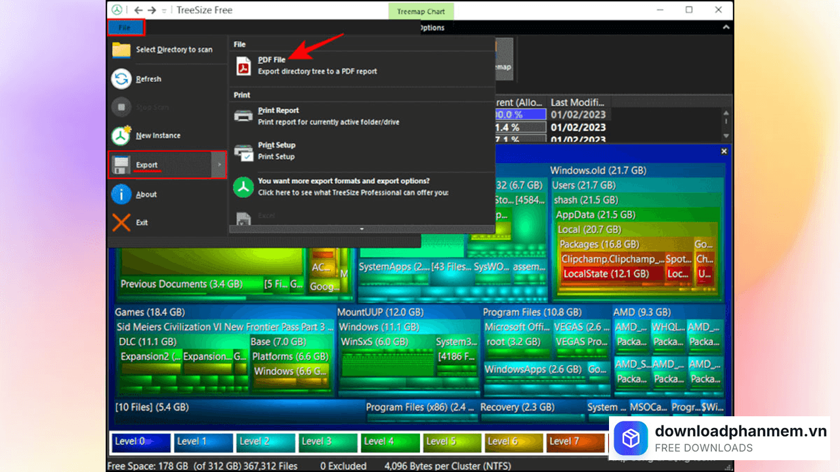Screen dimensions: 840x472
Task: Click the TreeSize Professional green logo icon
Action: pos(244,187)
